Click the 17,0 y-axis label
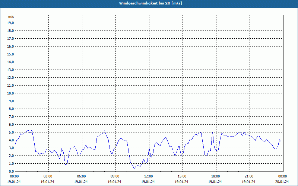298x186 pixels. 11,39
